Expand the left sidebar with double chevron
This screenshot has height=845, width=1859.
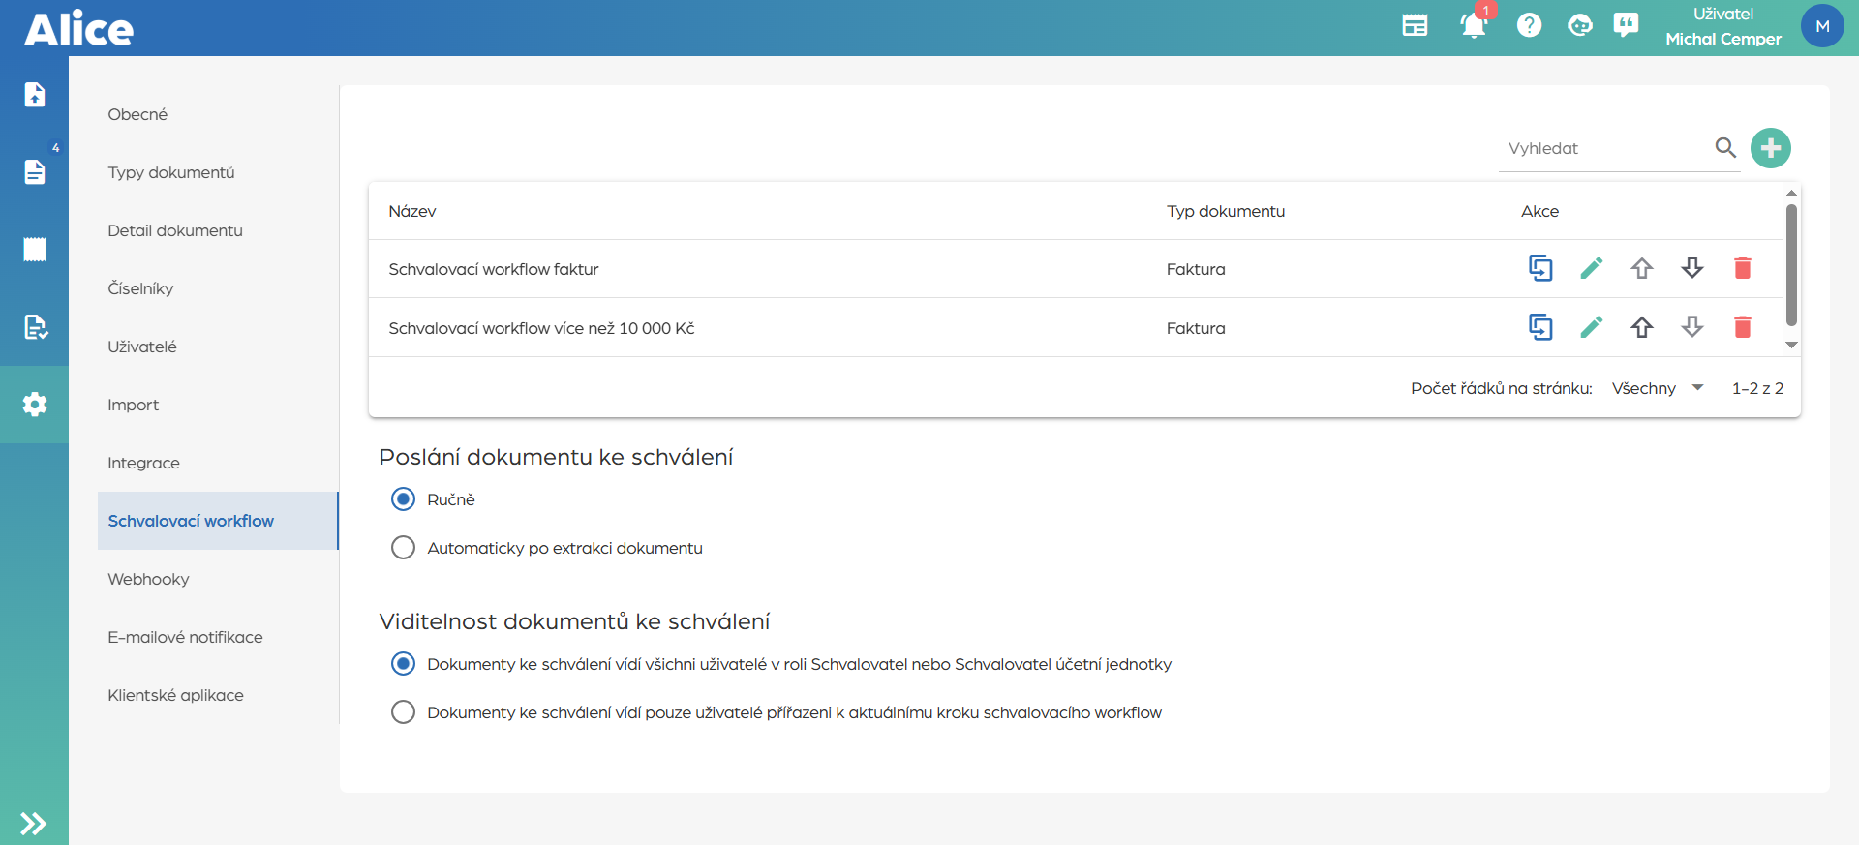point(34,823)
